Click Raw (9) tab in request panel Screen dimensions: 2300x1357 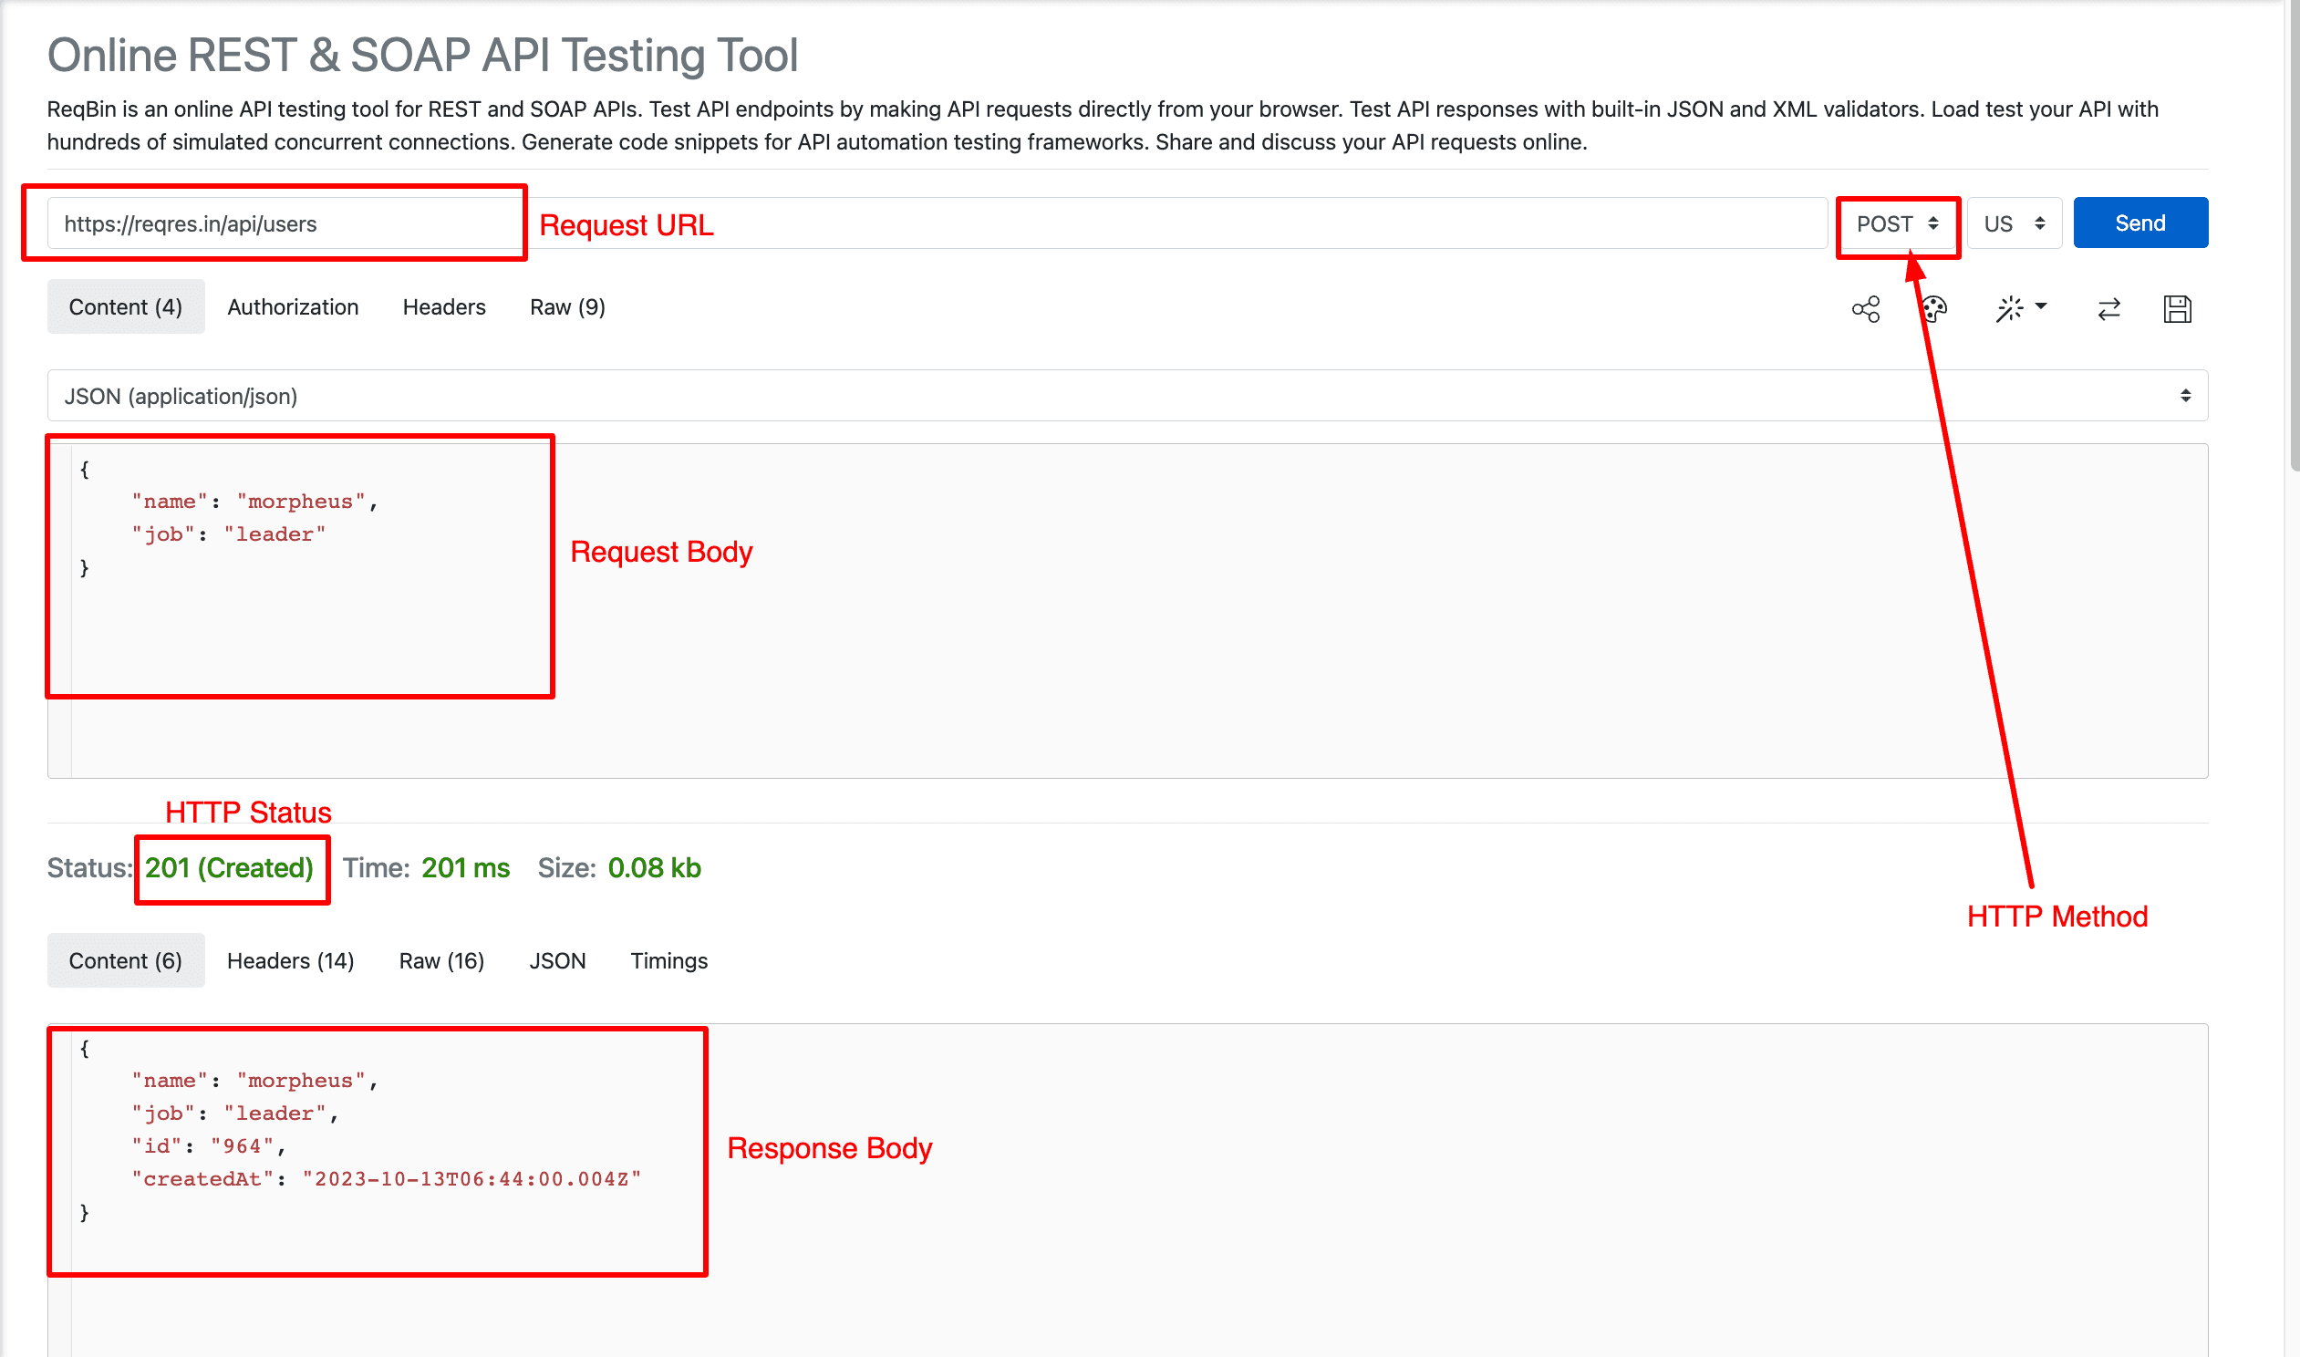(565, 306)
